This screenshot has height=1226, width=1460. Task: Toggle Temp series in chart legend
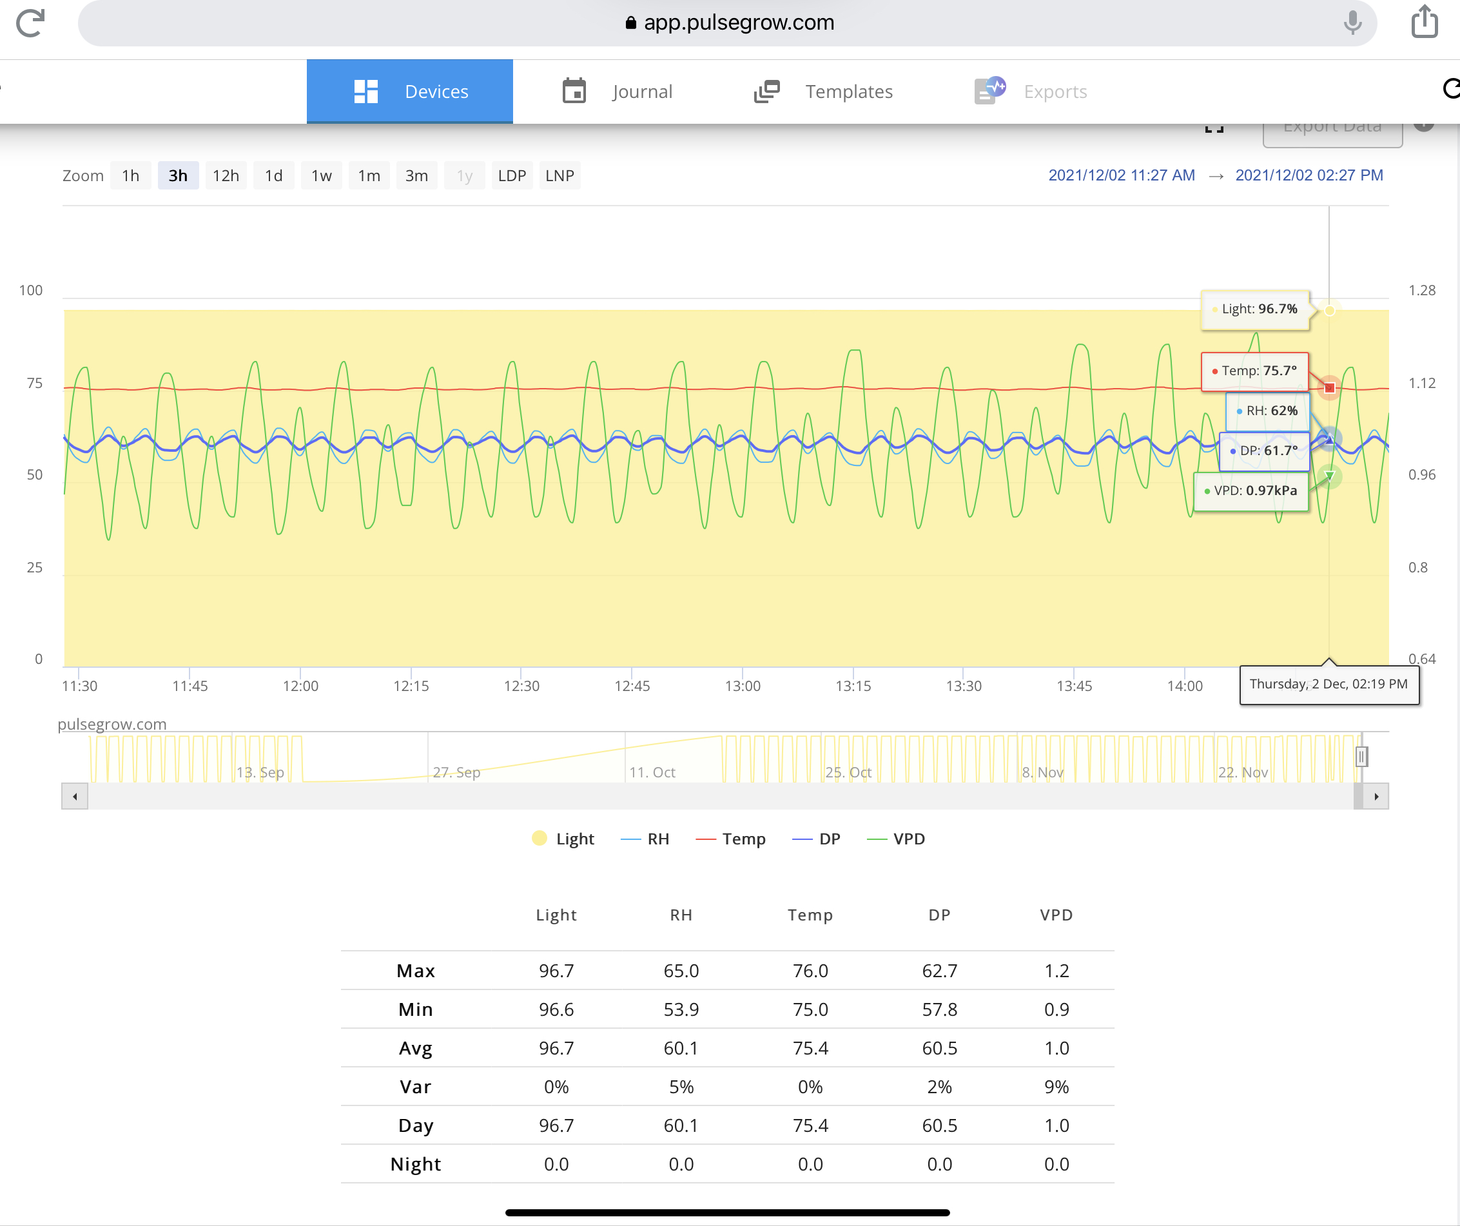[x=731, y=839]
